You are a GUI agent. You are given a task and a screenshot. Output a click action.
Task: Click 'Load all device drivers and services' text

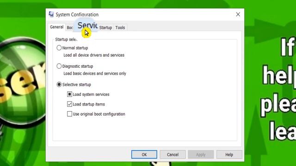pos(94,55)
